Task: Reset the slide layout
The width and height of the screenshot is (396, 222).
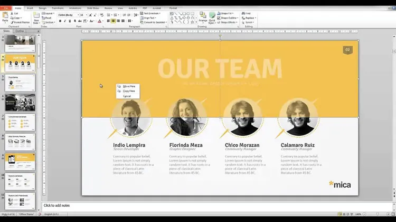Action: 46,18
